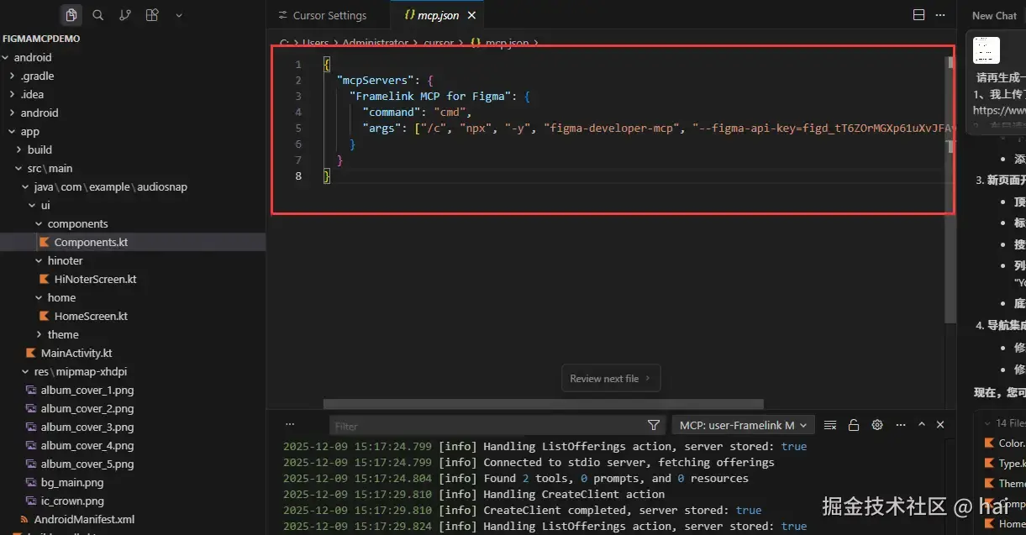Image resolution: width=1026 pixels, height=535 pixels.
Task: Open the Explorer files view icon
Action: click(x=71, y=15)
